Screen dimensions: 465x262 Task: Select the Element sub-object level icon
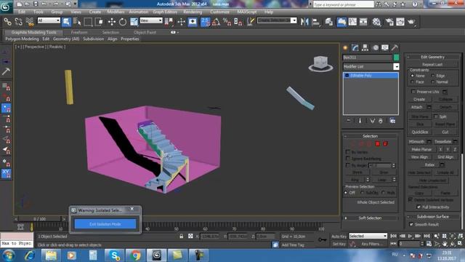coord(385,144)
